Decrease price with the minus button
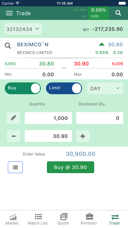This screenshot has height=228, width=128. click(x=13, y=136)
